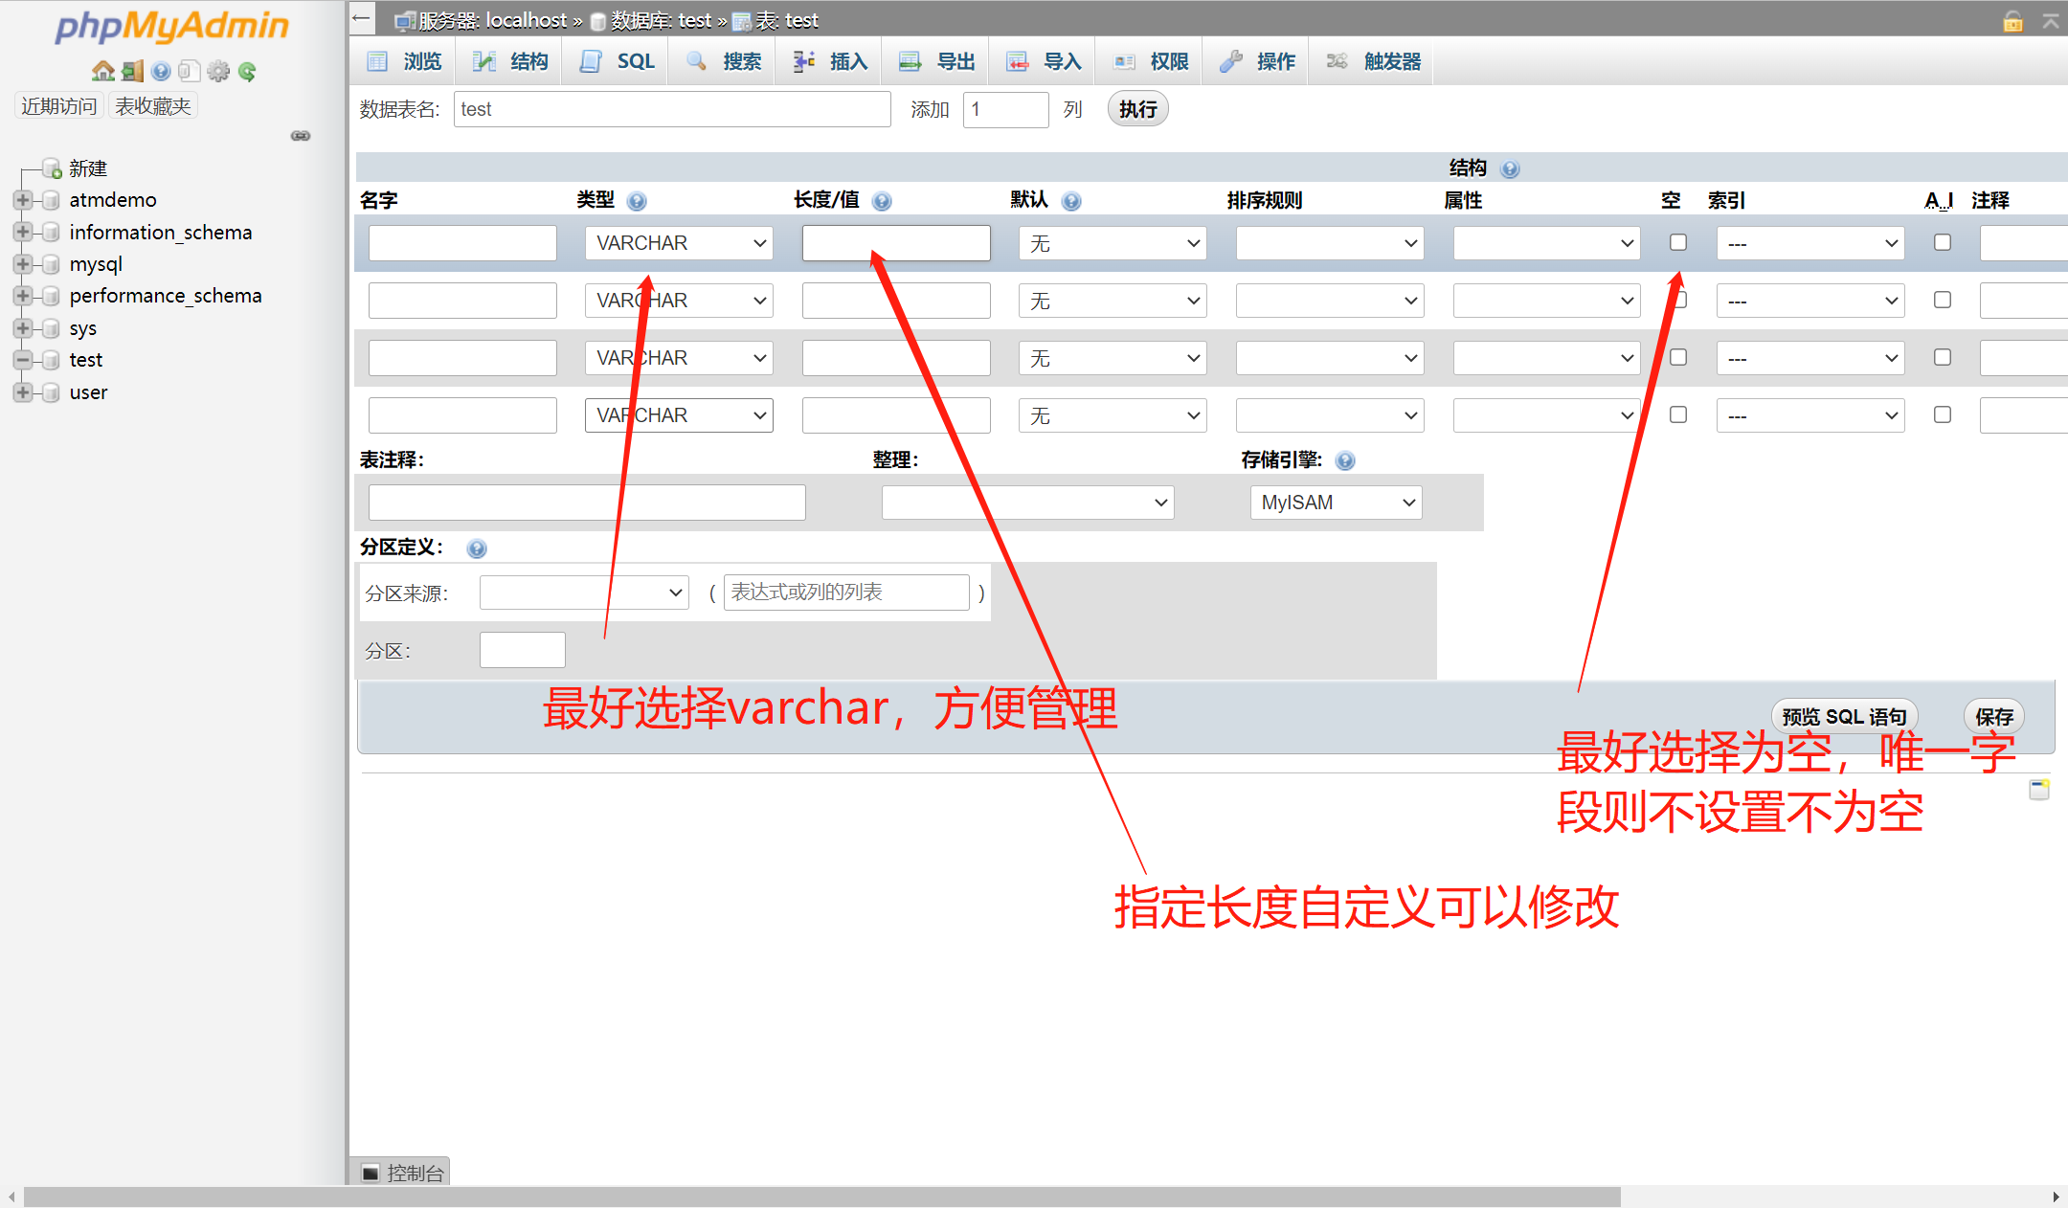Expand the mysql database tree node

[x=23, y=263]
